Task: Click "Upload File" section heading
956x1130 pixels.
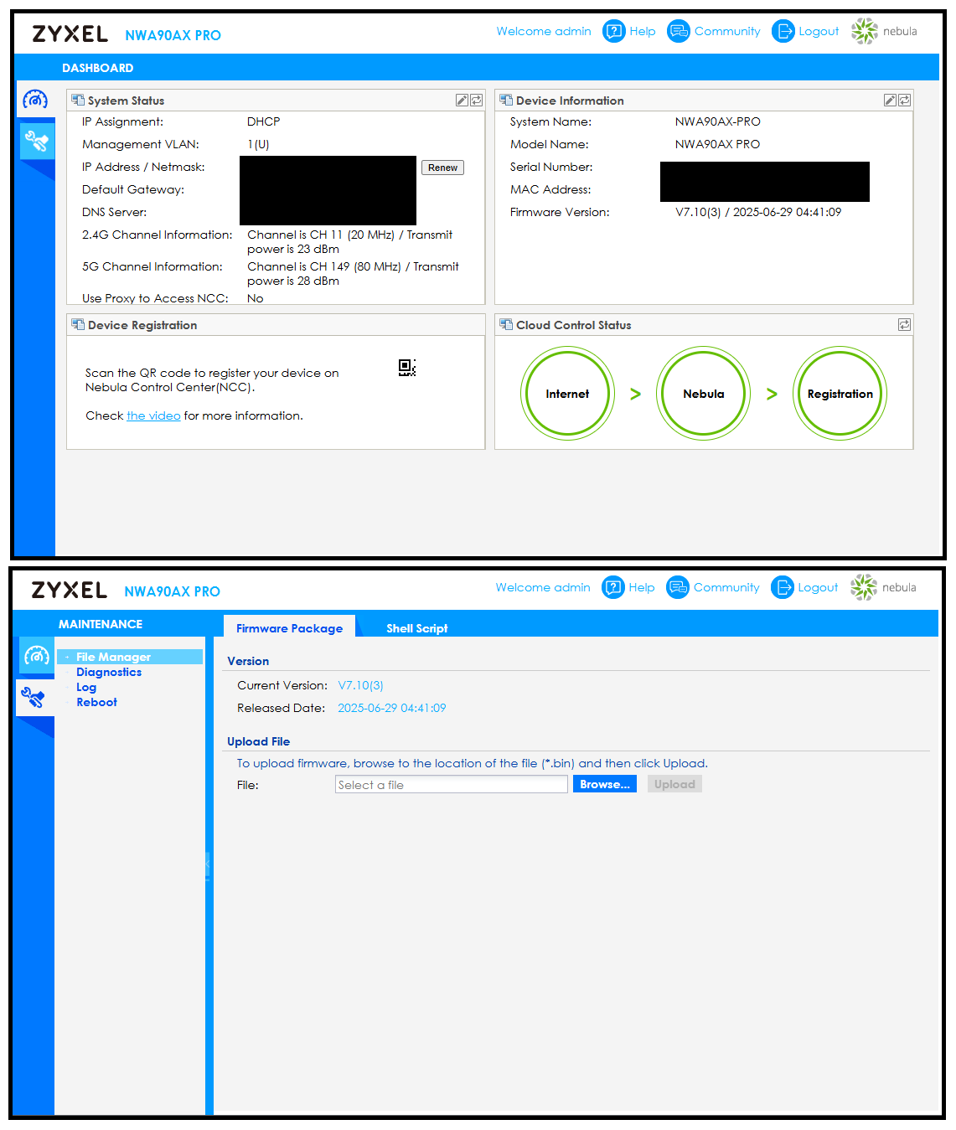Action: 258,741
